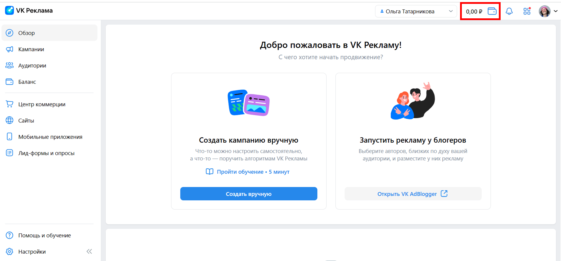Click Создать кампанию вручную heading
The height and width of the screenshot is (261, 561).
[x=249, y=140]
